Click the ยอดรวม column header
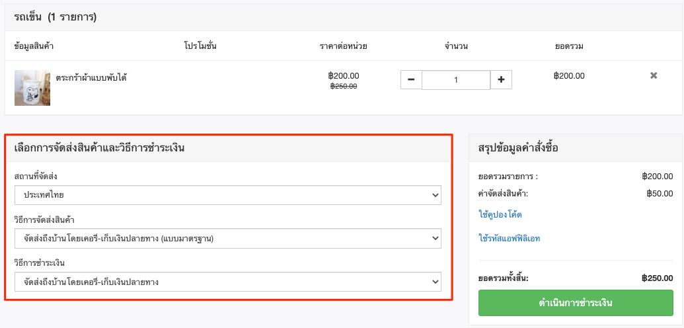 (569, 46)
